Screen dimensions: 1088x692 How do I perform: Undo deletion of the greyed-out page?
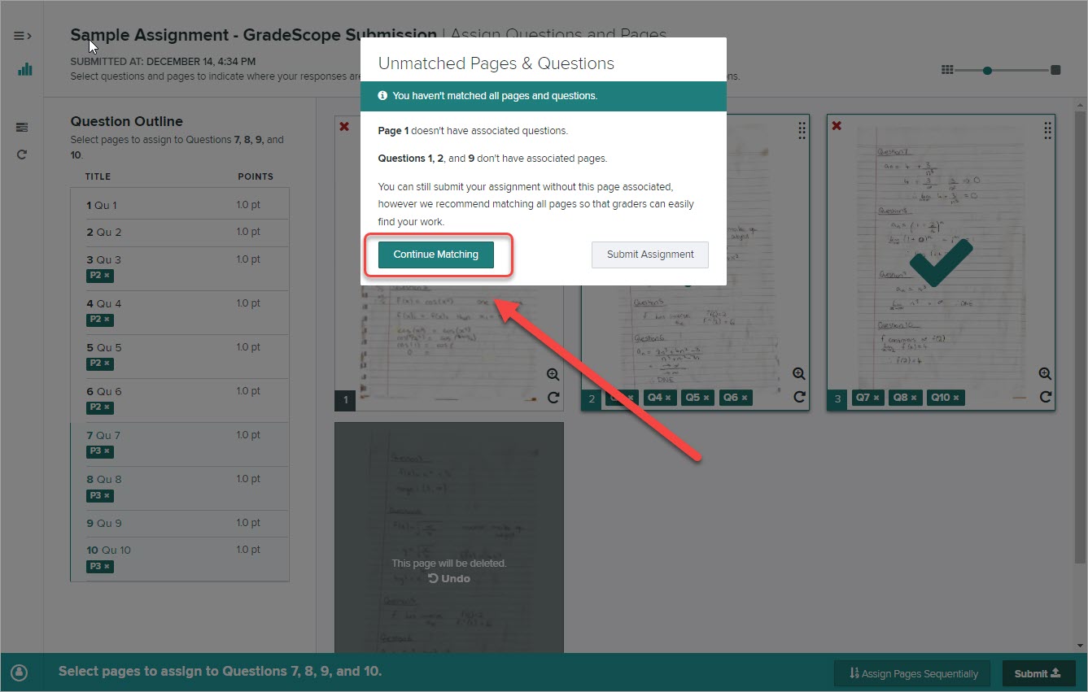[449, 579]
